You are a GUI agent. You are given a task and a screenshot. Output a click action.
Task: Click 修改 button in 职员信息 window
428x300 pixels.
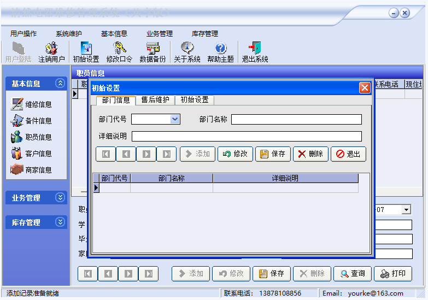coord(231,274)
